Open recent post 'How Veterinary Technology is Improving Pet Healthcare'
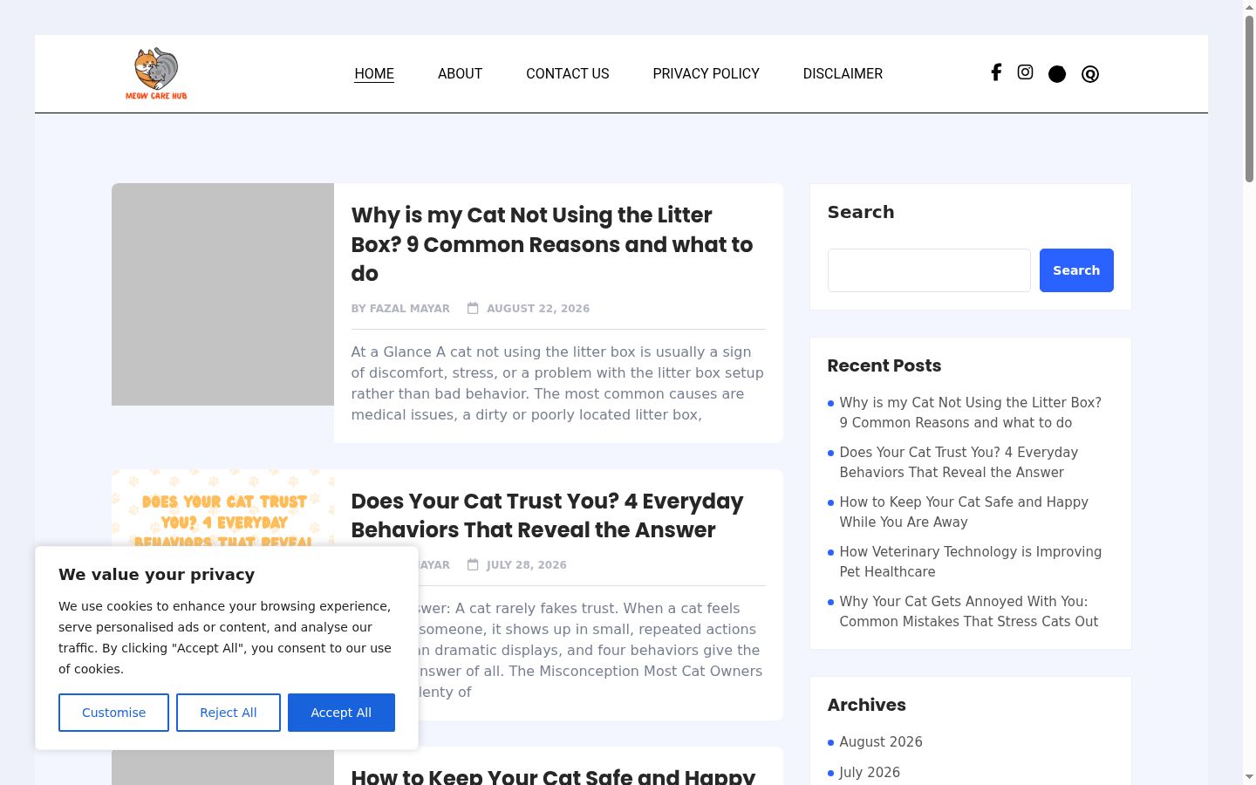Screen dimensions: 1256x785 [971, 562]
